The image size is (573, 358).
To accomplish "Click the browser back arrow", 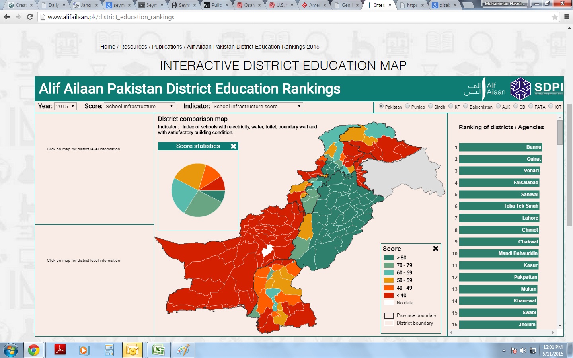I will 7,17.
